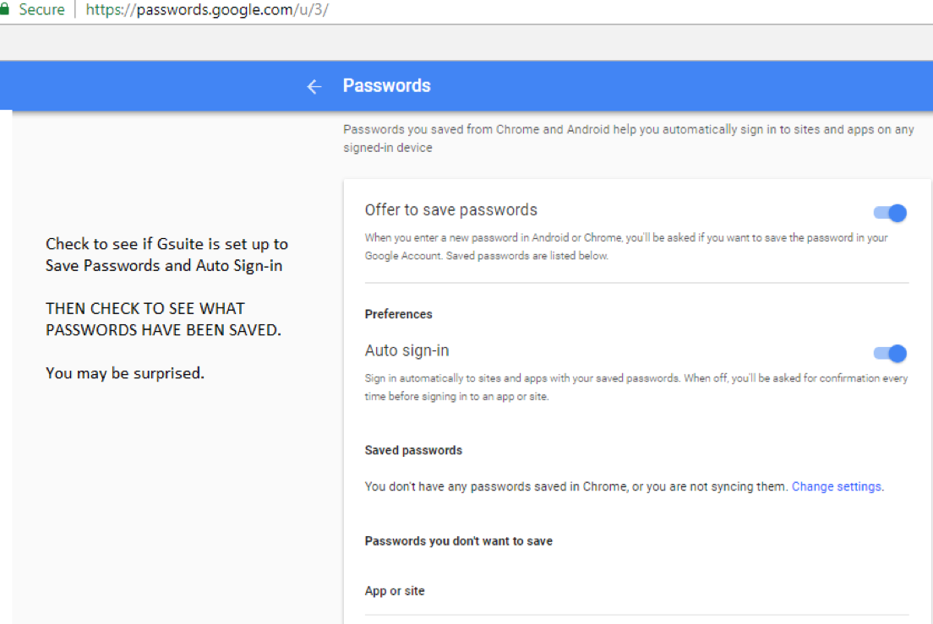The height and width of the screenshot is (624, 933).
Task: Click the Sign in automatically description text
Action: pos(636,388)
